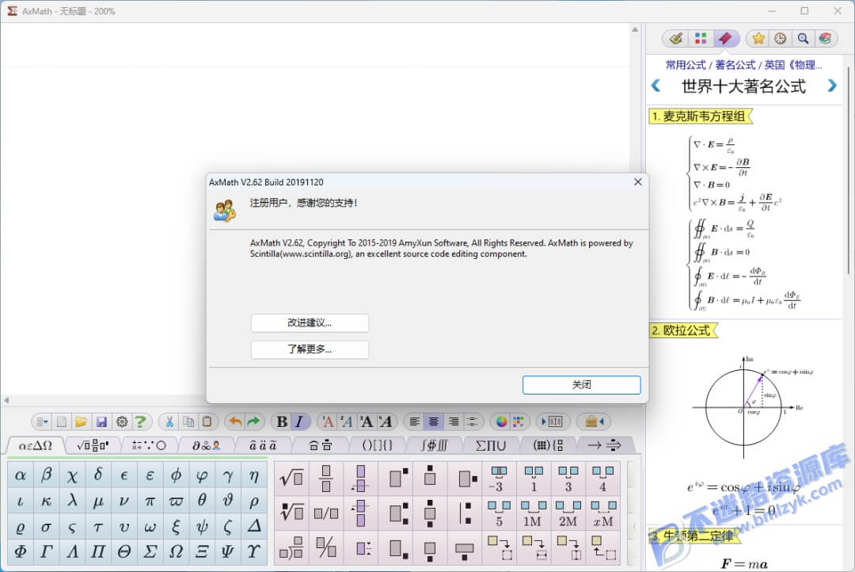Screen dimensions: 855x572
Task: Insert the vertical fraction template
Action: [326, 479]
